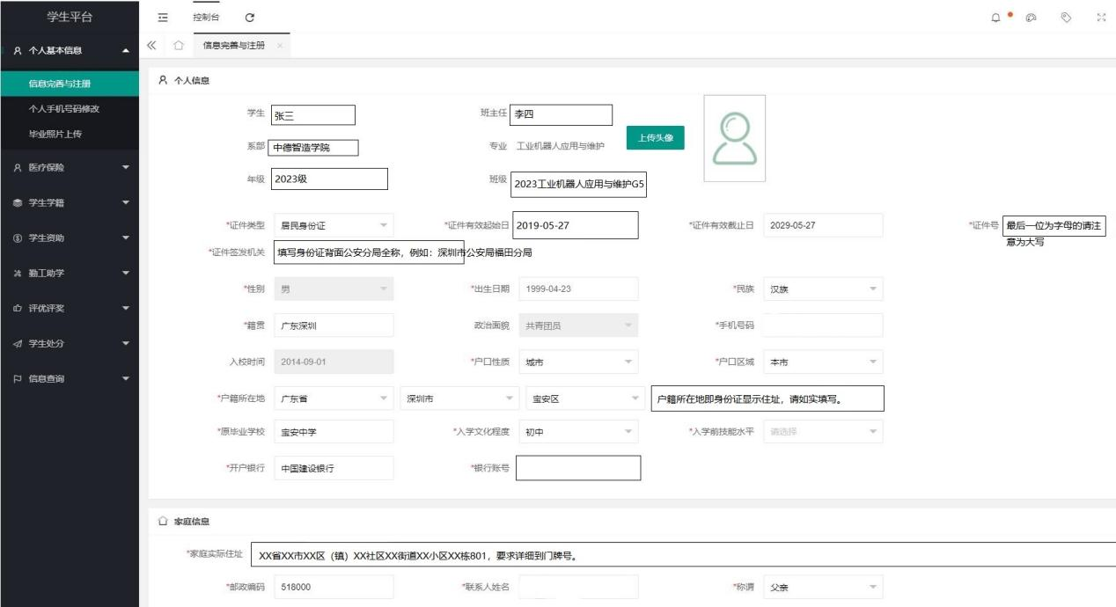
Task: Open the 民族 dropdown showing 汉族
Action: click(x=823, y=289)
